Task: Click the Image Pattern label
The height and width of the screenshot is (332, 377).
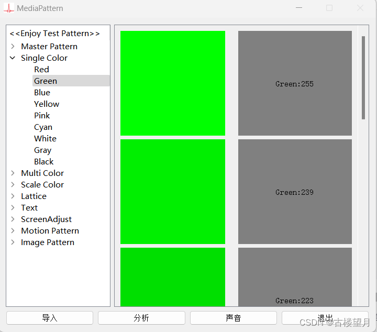Action: coord(48,242)
